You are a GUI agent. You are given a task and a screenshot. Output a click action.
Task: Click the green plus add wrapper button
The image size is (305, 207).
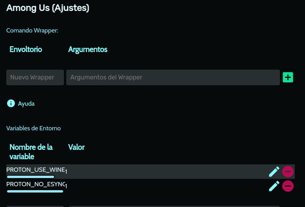click(x=288, y=77)
